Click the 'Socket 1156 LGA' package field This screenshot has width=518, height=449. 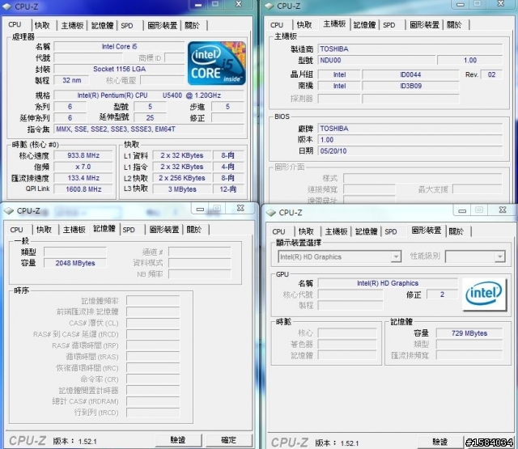point(119,69)
